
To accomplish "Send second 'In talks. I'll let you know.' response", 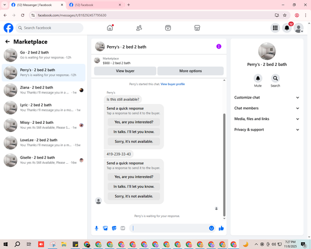I will 134,187.
